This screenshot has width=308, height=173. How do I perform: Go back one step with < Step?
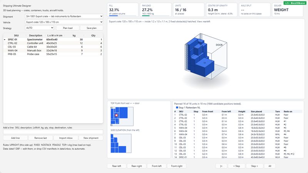pos(236,166)
